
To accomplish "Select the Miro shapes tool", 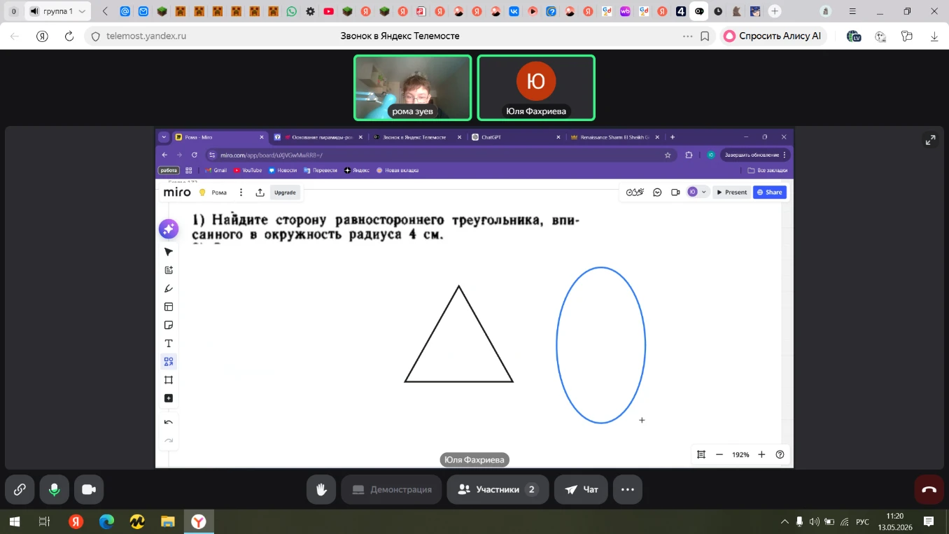I will [x=169, y=361].
